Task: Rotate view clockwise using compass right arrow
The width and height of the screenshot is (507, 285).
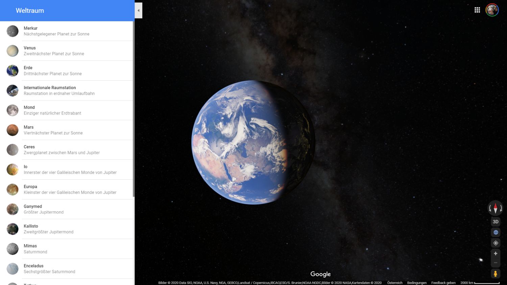Action: click(501, 209)
